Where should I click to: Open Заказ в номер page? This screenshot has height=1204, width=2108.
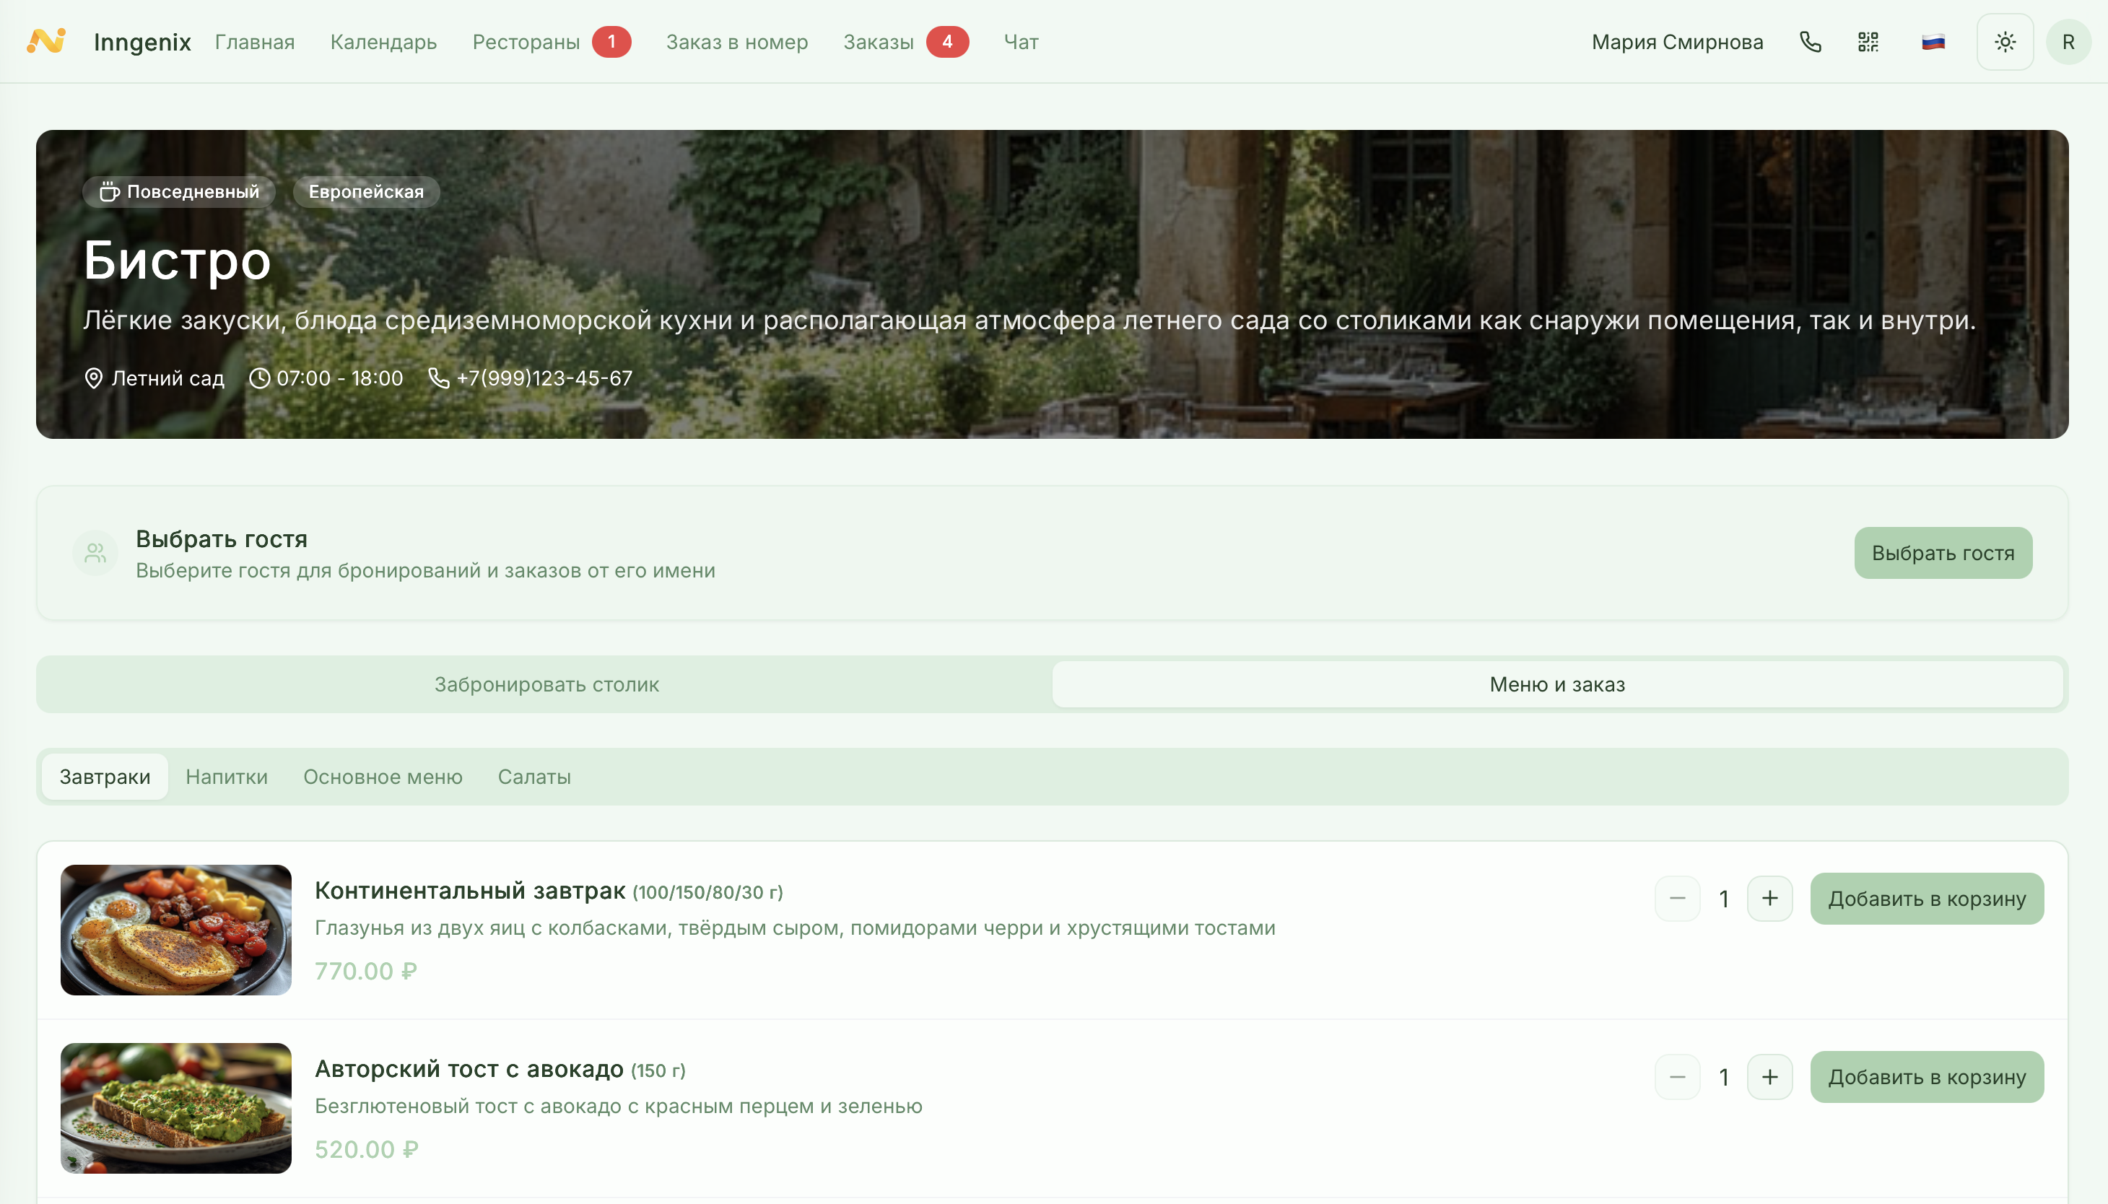tap(737, 41)
